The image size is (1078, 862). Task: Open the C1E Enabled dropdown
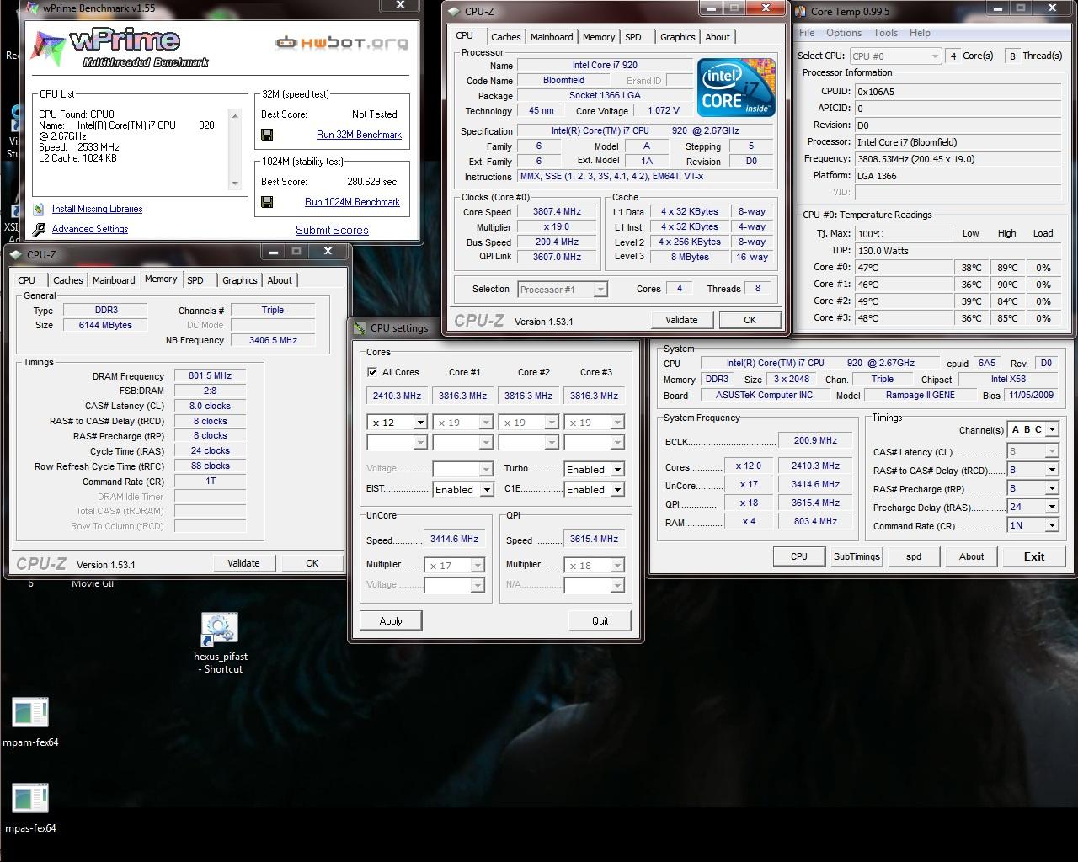click(x=617, y=490)
